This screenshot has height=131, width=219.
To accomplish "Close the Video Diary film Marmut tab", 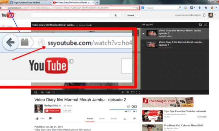I will [x=93, y=2].
